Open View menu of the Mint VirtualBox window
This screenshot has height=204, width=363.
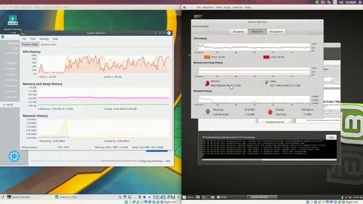click(218, 7)
